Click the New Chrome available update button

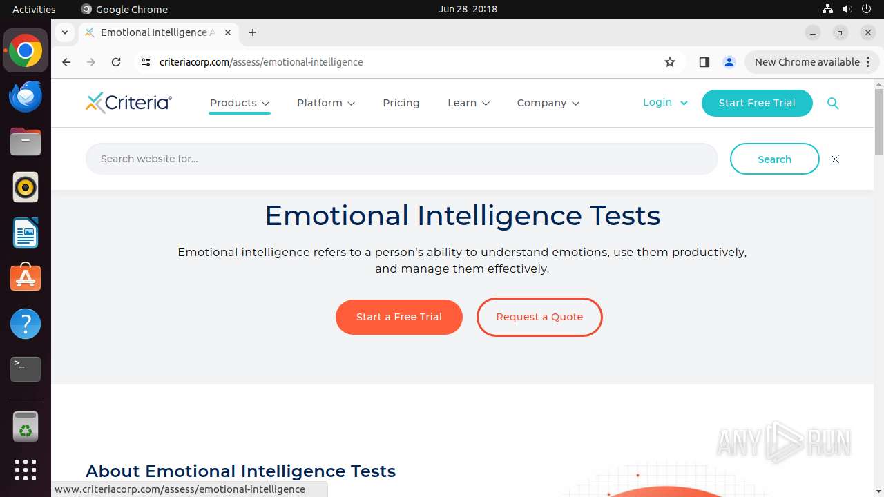point(807,62)
